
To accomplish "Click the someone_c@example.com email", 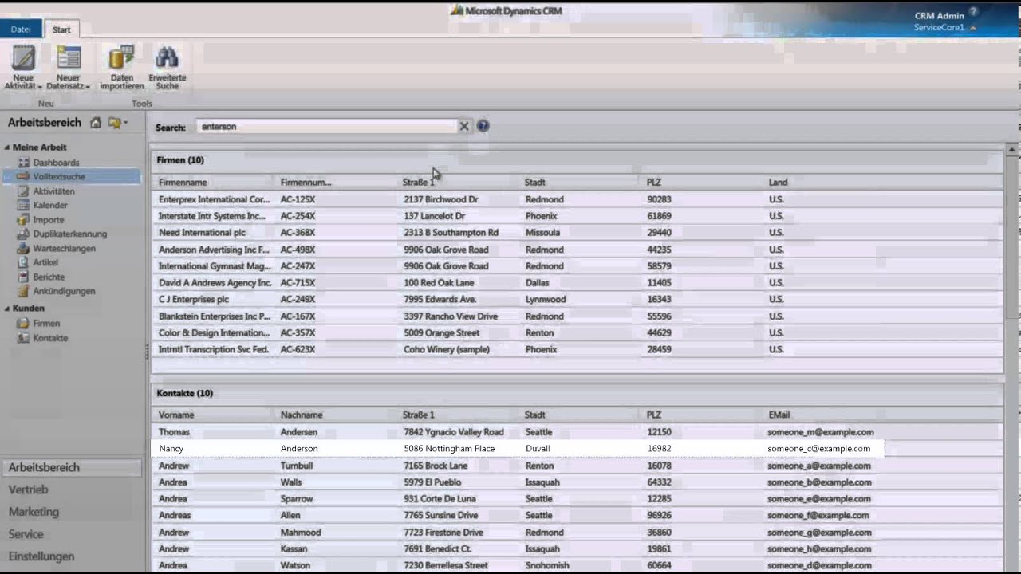I will click(x=818, y=449).
